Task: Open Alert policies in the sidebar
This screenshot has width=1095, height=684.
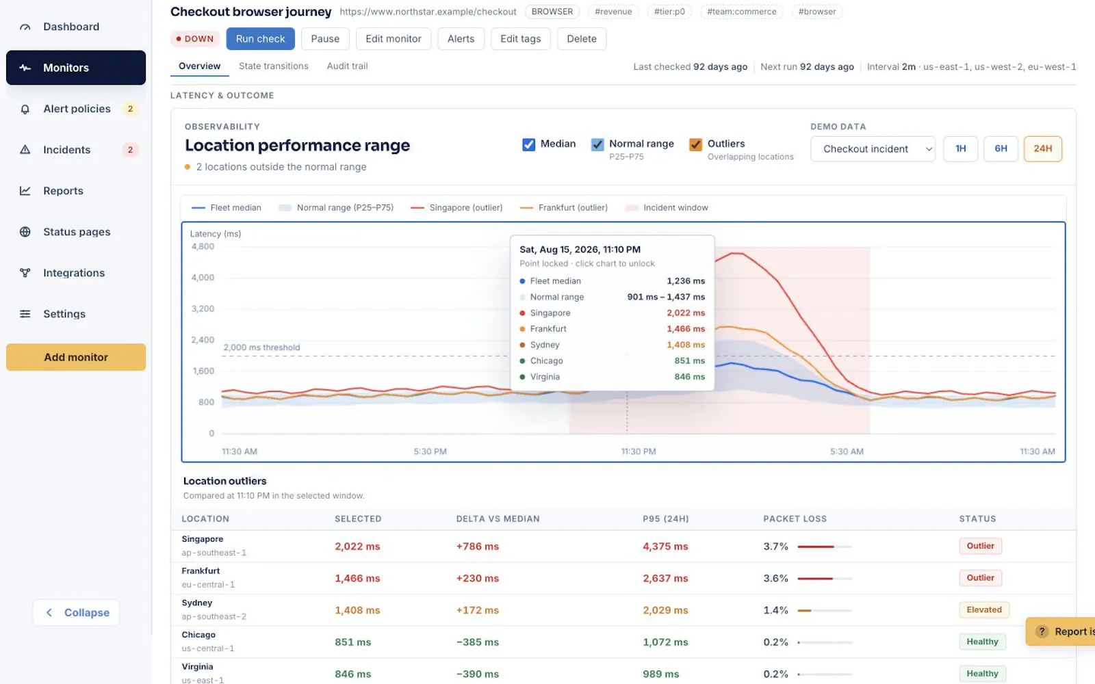Action: (76, 109)
